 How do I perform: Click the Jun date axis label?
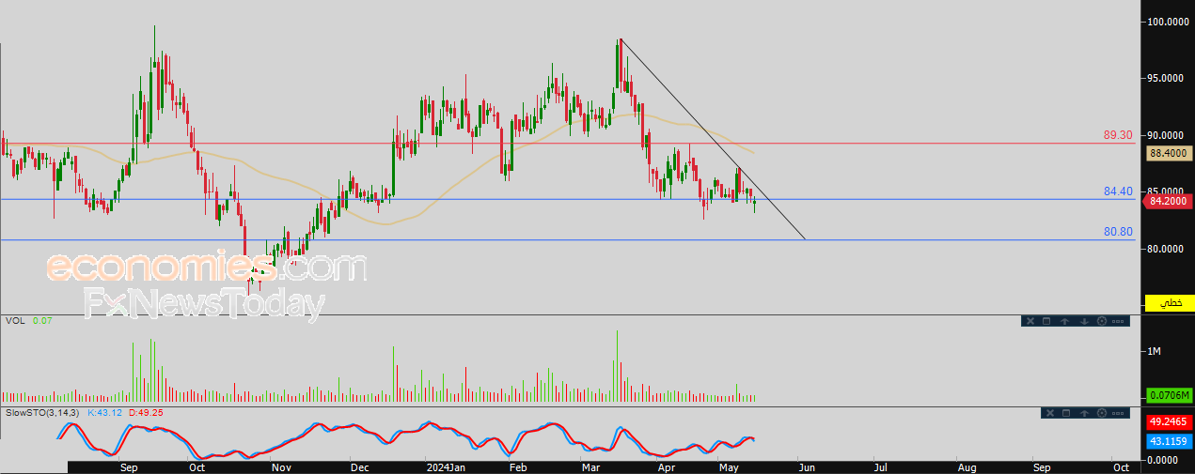806,466
